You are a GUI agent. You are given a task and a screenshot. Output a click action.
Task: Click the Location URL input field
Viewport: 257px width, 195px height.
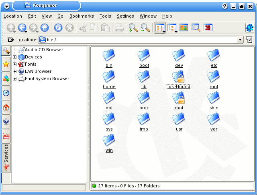pos(141,40)
